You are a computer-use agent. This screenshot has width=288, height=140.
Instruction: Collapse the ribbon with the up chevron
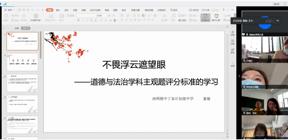pos(233,10)
